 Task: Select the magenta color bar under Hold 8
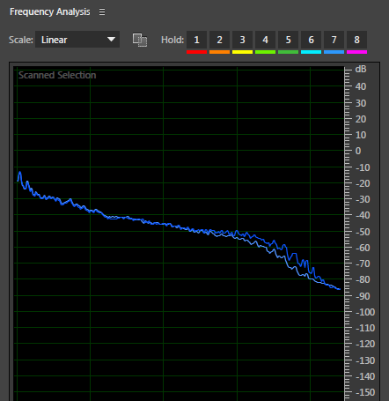[356, 52]
